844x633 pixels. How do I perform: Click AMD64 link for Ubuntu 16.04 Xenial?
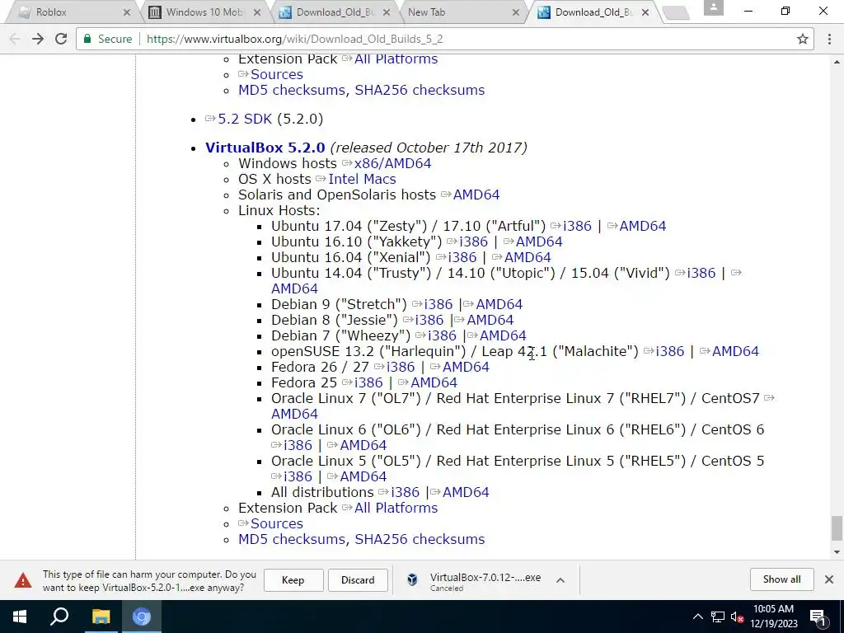(527, 257)
